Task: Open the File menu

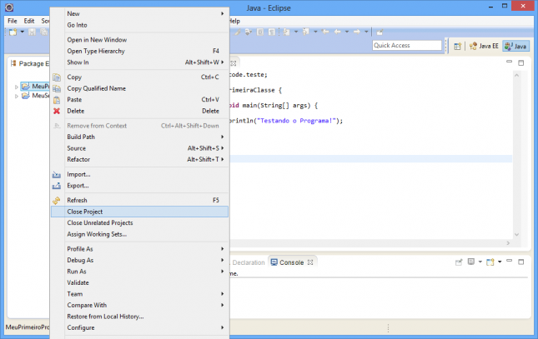Action: [13, 21]
